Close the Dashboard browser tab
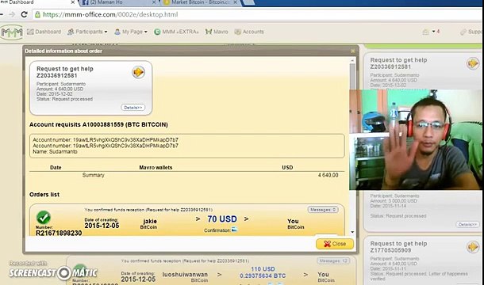 pos(73,2)
